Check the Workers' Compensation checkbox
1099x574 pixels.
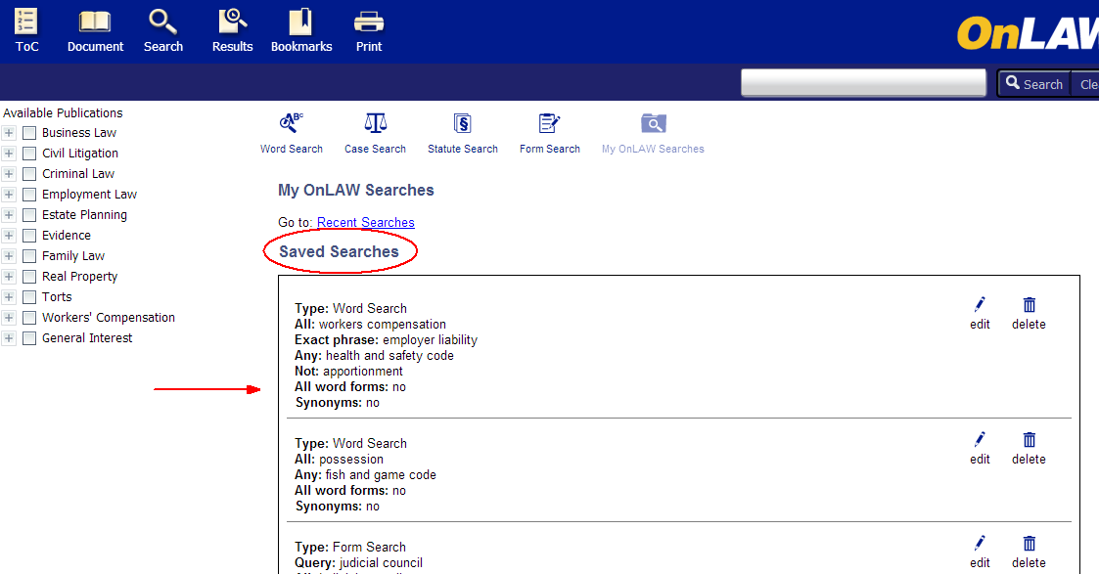click(x=29, y=318)
